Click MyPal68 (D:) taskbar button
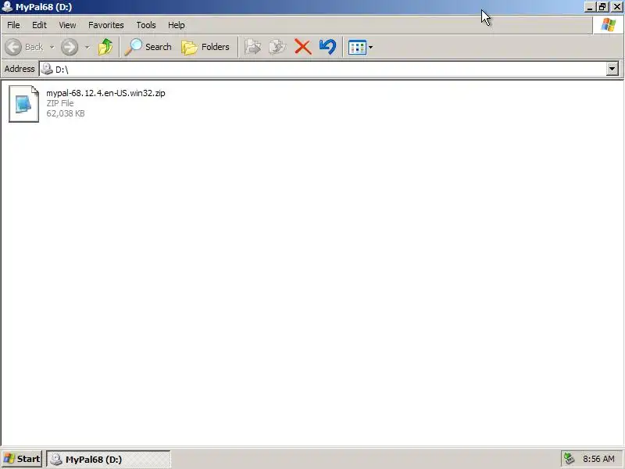Screen dimensions: 625x469 [109, 459]
